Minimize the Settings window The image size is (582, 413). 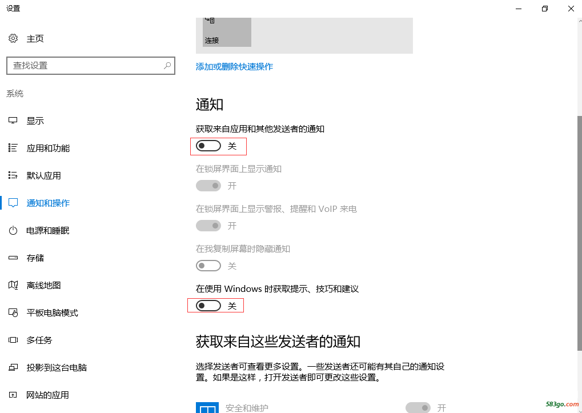pos(519,9)
